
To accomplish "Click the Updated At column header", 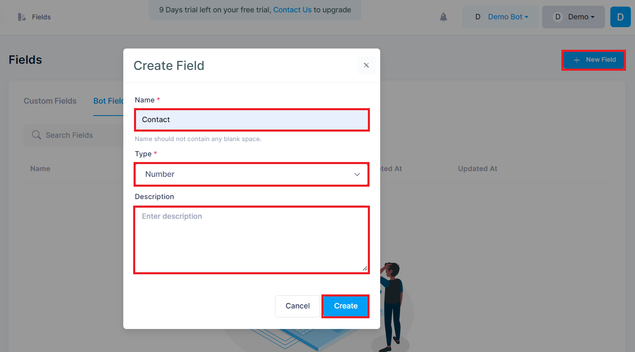I will [478, 169].
